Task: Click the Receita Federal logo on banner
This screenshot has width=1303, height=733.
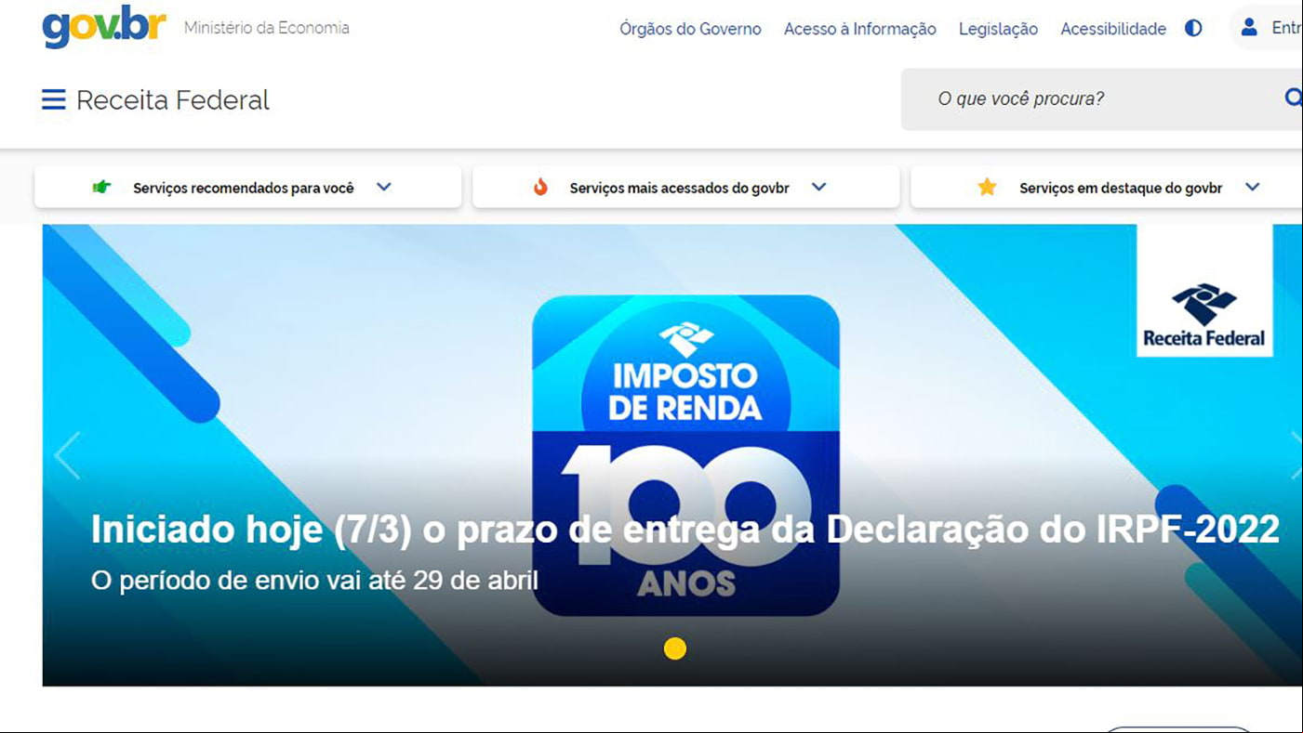Action: [x=1204, y=291]
